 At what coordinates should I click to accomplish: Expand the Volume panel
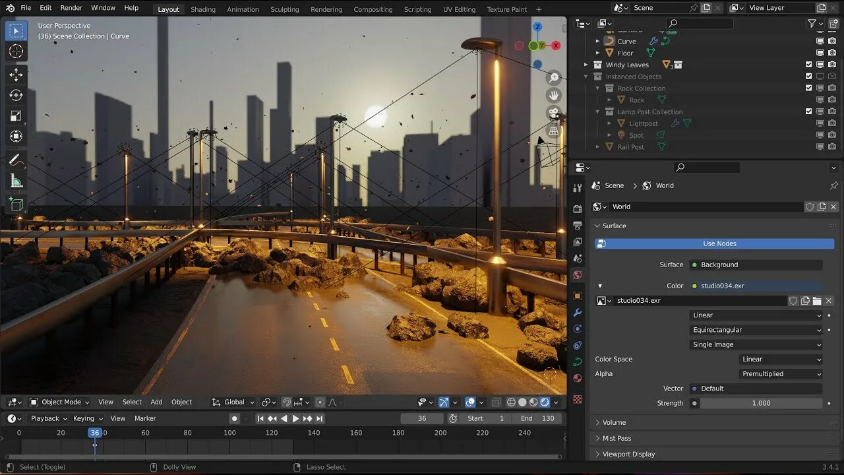coord(614,422)
